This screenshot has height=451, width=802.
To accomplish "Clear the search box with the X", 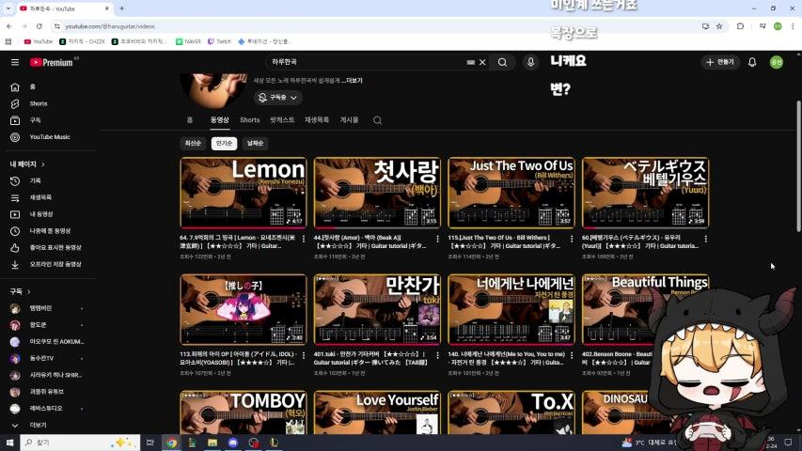I will pyautogui.click(x=482, y=62).
